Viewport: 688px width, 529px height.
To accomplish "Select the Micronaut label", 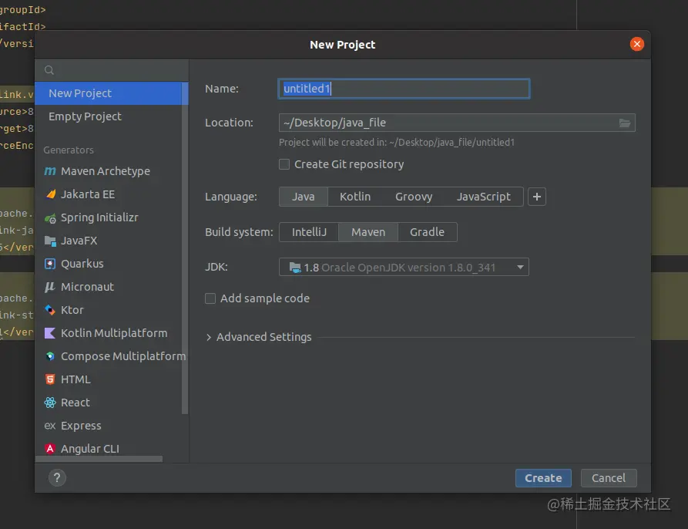I will 87,287.
